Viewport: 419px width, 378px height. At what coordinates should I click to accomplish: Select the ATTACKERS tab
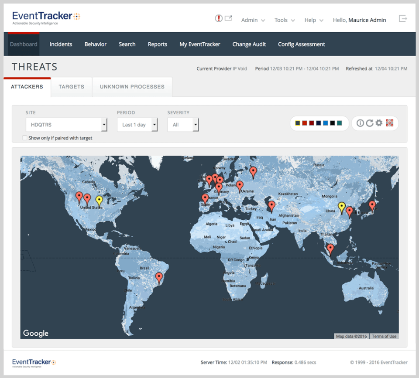(27, 87)
